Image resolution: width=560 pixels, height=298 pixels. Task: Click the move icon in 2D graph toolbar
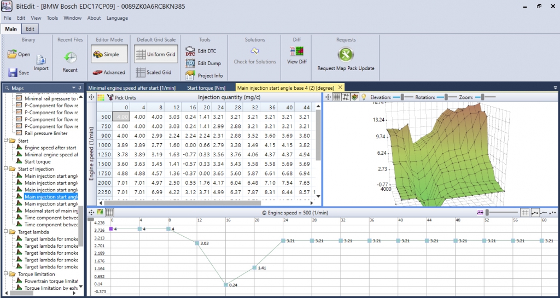pyautogui.click(x=91, y=212)
